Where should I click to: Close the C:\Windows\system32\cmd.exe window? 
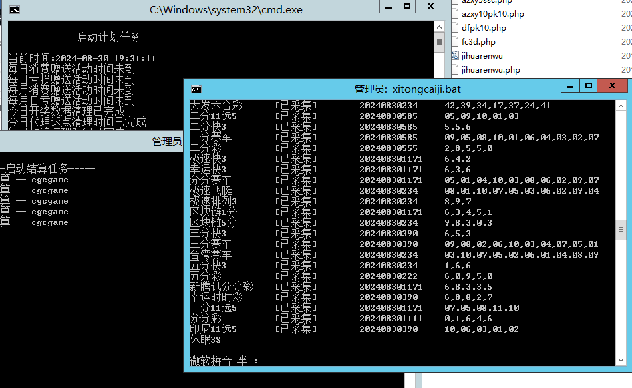click(x=431, y=6)
